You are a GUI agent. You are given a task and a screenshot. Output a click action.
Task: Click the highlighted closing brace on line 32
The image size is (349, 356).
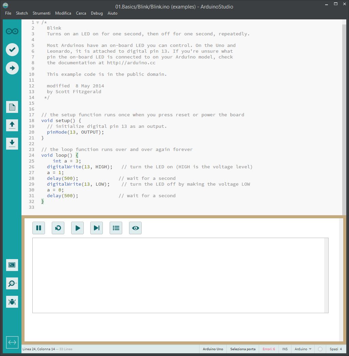click(43, 201)
